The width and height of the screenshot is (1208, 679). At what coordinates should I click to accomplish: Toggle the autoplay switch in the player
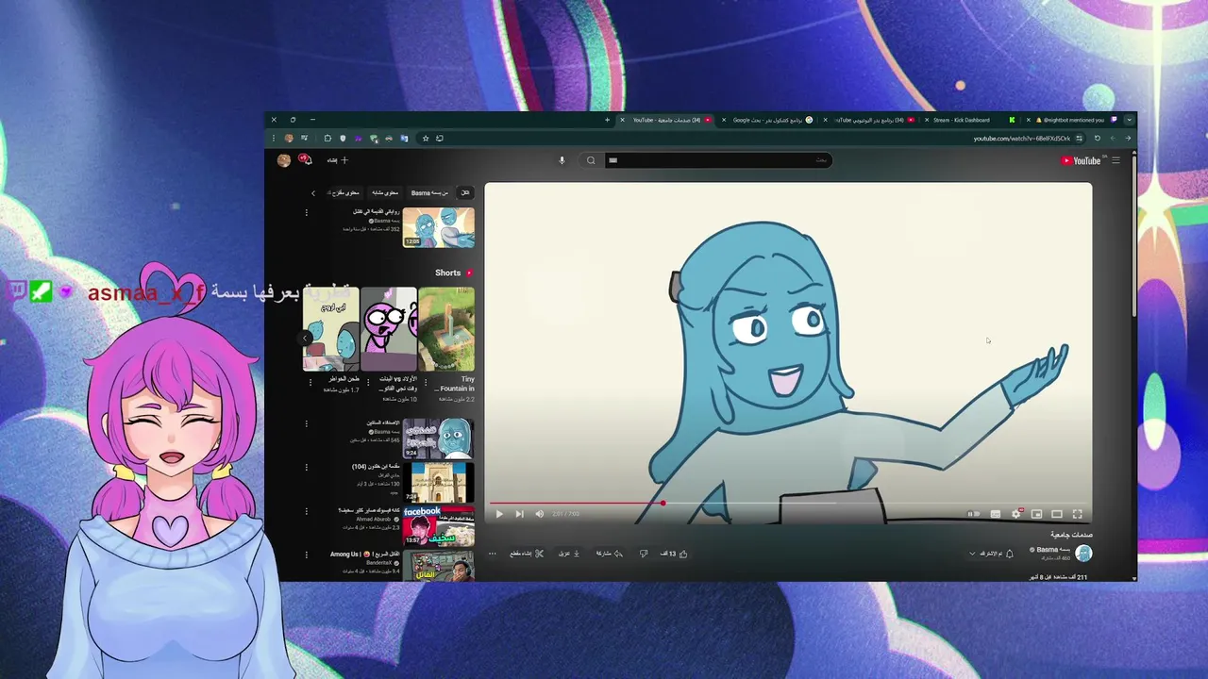[x=974, y=514]
